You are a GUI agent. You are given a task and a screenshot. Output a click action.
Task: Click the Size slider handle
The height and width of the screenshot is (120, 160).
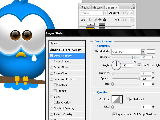(113, 84)
